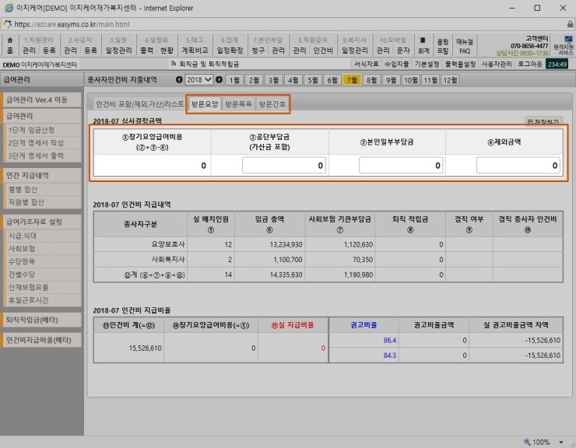The height and width of the screenshot is (448, 576).
Task: Click the 84.3 권고비율 value
Action: (x=389, y=355)
